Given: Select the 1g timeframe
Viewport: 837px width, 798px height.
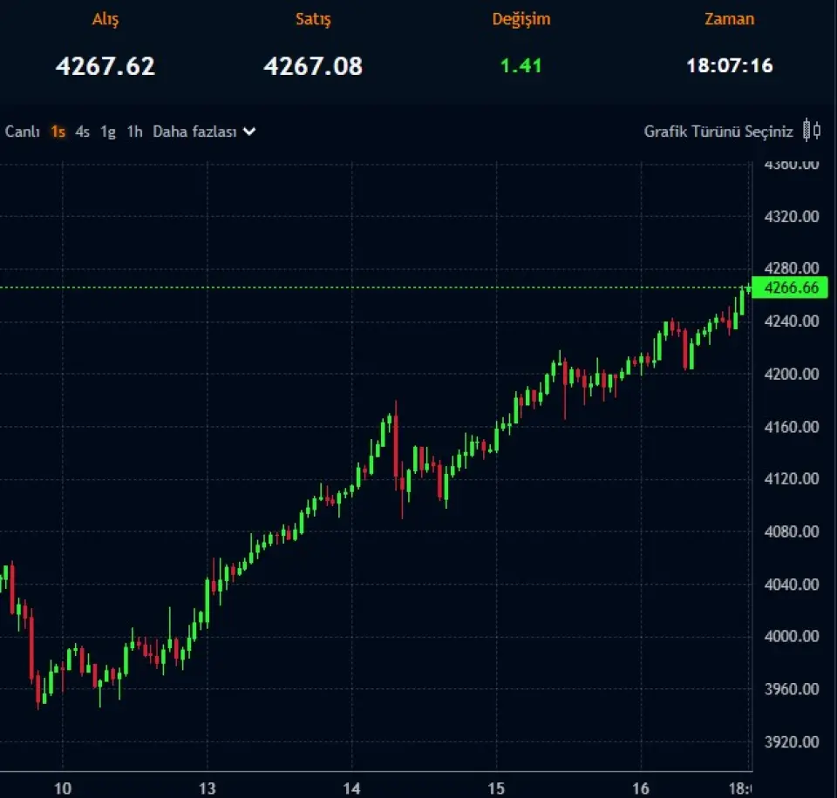Looking at the screenshot, I should [x=108, y=132].
